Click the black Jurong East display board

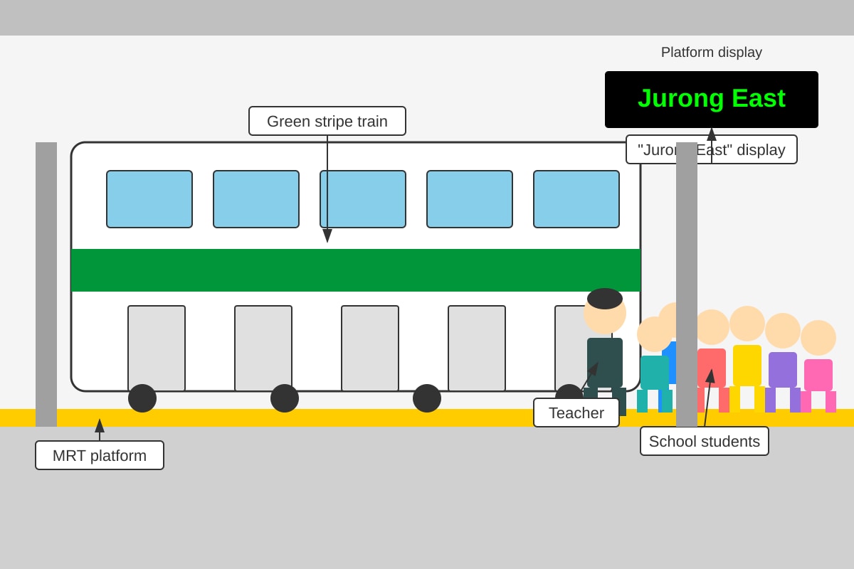click(712, 100)
